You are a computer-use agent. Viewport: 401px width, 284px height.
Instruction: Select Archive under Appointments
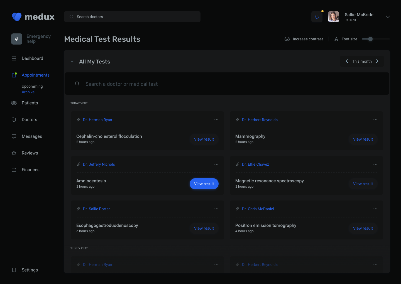pos(28,92)
